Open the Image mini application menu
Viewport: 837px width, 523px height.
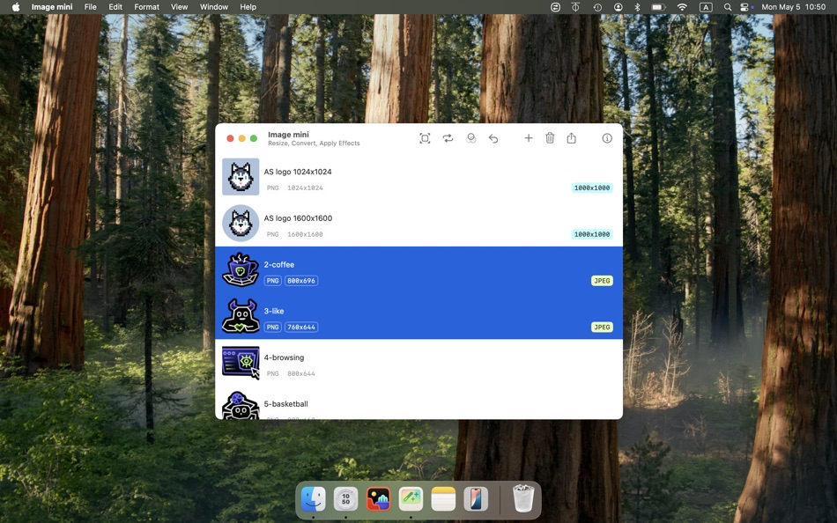point(52,7)
